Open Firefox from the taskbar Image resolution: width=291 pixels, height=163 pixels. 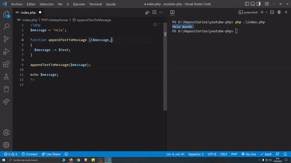[71, 160]
